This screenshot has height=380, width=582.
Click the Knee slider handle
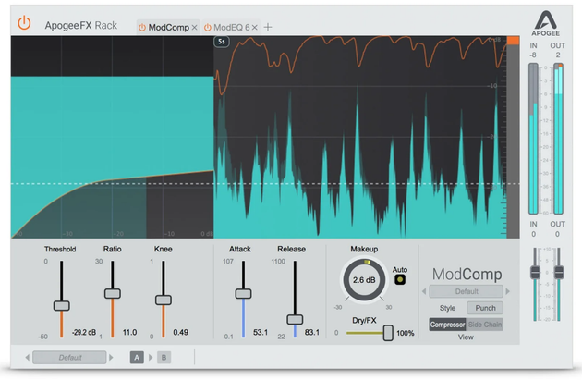click(x=163, y=300)
